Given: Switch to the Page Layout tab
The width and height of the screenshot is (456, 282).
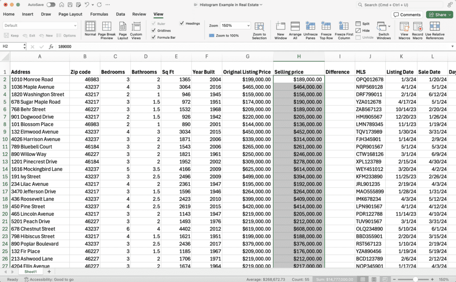Looking at the screenshot, I should click(70, 14).
